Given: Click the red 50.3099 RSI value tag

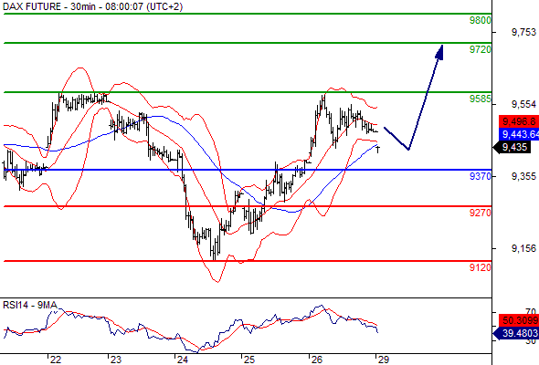Looking at the screenshot, I should (x=519, y=320).
